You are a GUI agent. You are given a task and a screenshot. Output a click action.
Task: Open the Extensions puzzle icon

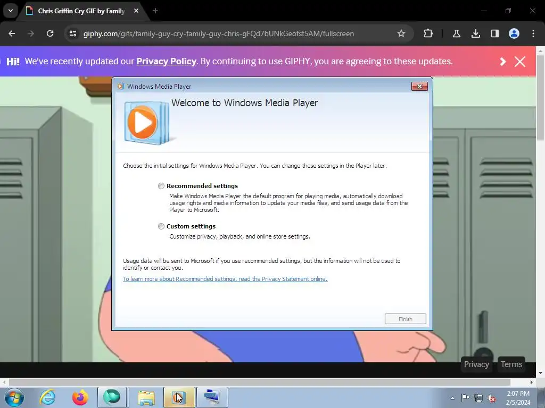(428, 33)
